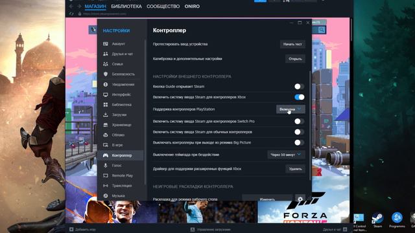415x233 pixels.
Task: Open Управление загрузками in bottom bar
Action: [x=211, y=229]
